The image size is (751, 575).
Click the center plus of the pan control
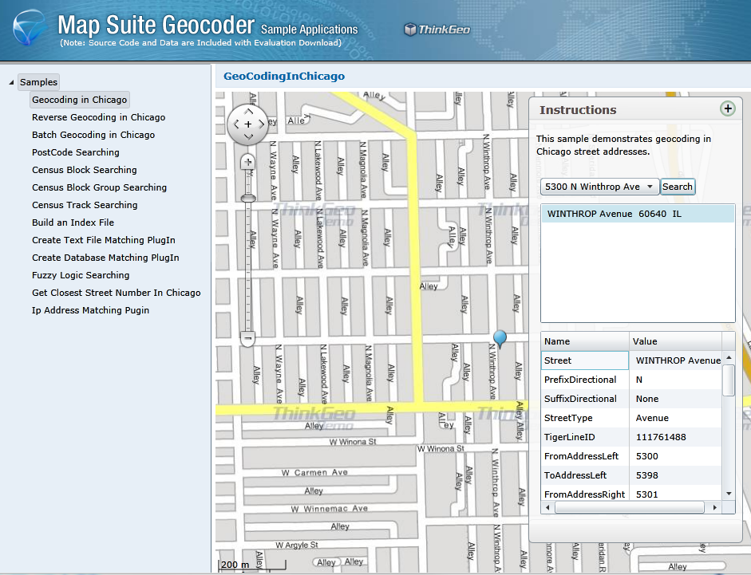[248, 124]
